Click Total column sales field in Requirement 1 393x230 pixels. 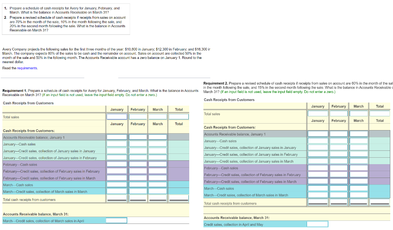click(179, 117)
